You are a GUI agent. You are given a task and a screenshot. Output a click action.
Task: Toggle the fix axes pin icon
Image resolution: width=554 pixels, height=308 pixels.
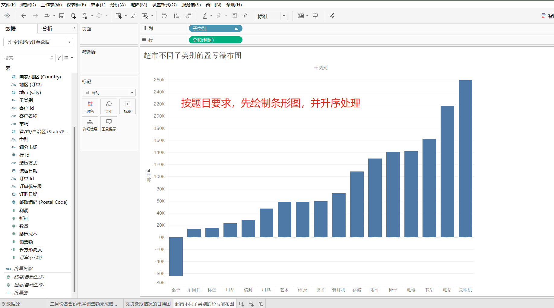point(245,16)
